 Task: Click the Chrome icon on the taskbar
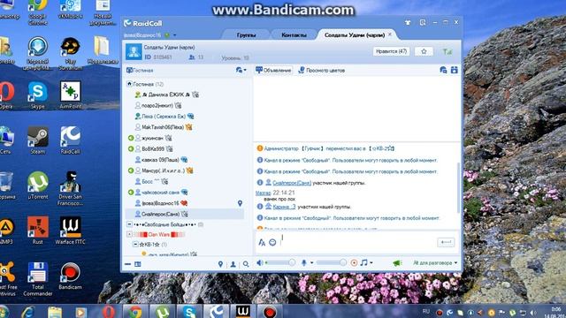pyautogui.click(x=134, y=312)
